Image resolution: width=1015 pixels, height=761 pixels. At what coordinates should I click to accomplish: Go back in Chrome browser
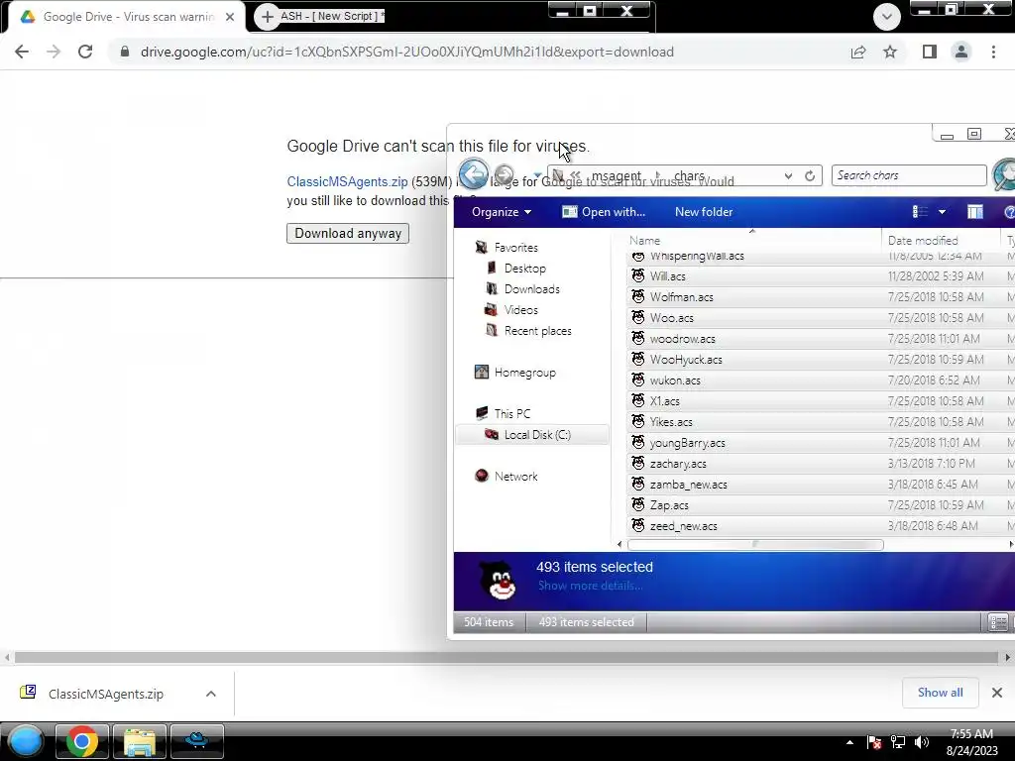click(22, 52)
